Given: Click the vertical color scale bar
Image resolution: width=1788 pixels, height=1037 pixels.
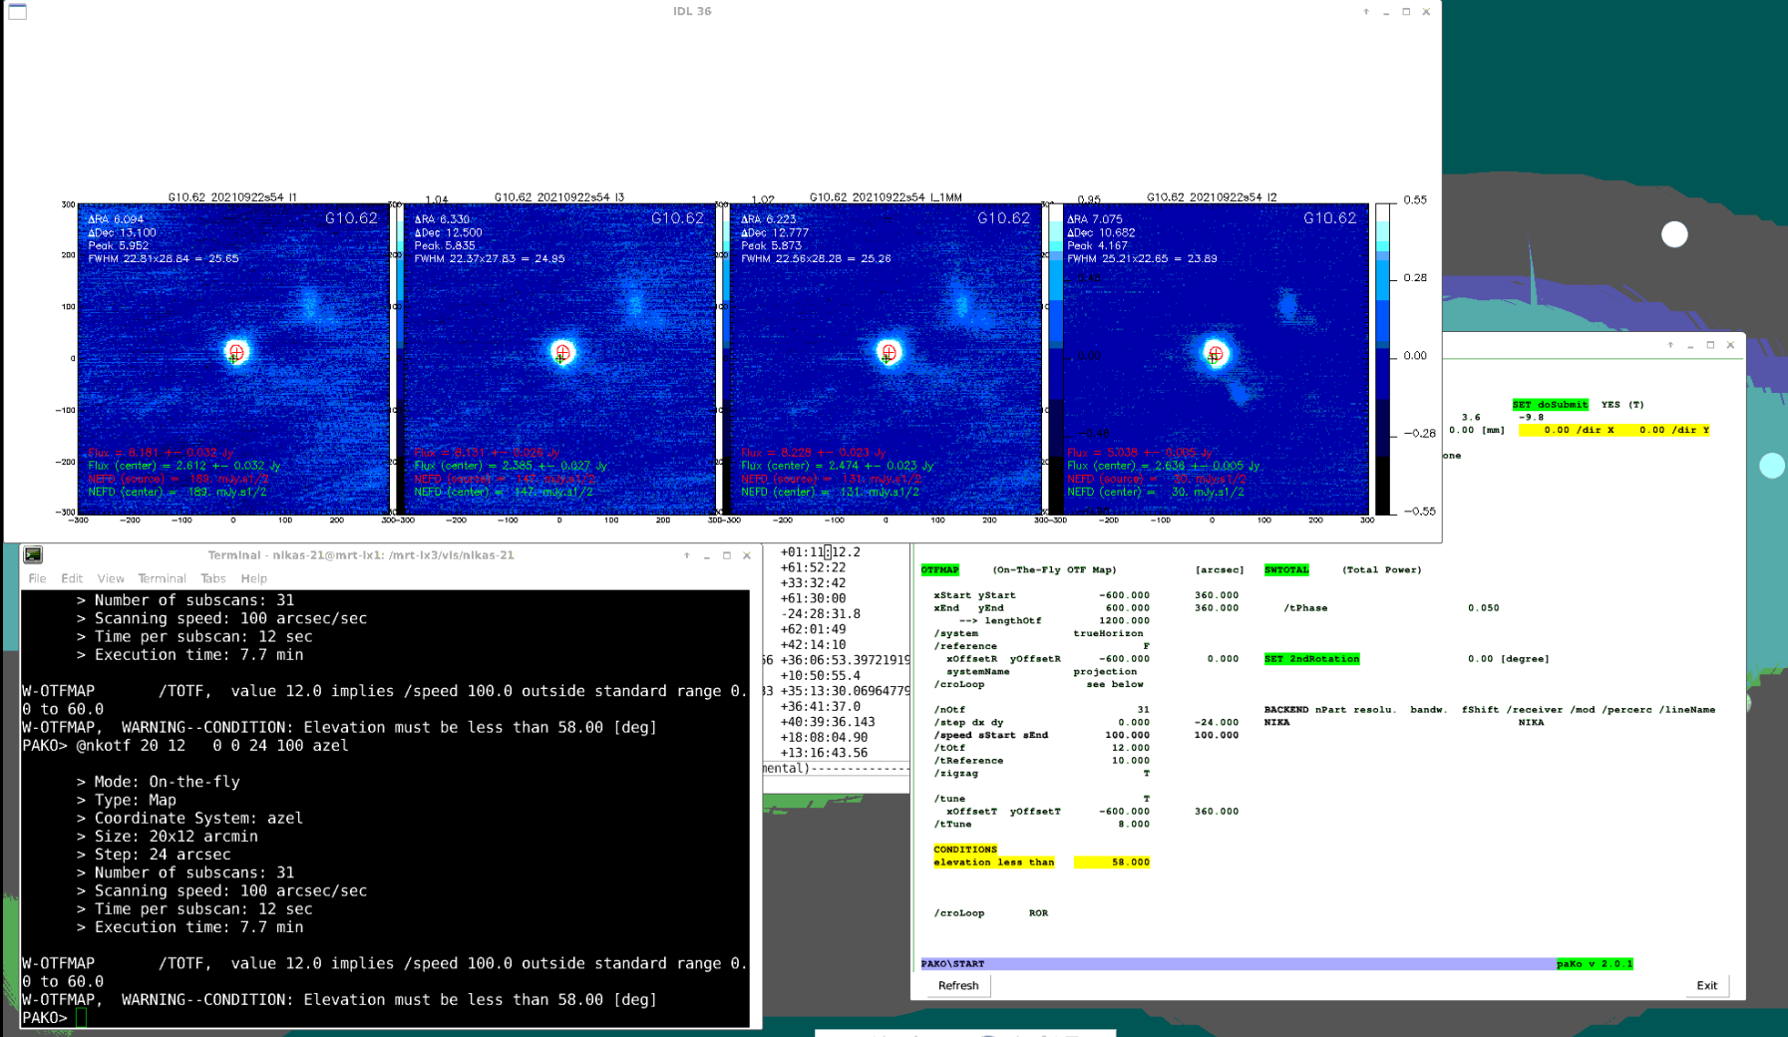Looking at the screenshot, I should click(x=1382, y=359).
